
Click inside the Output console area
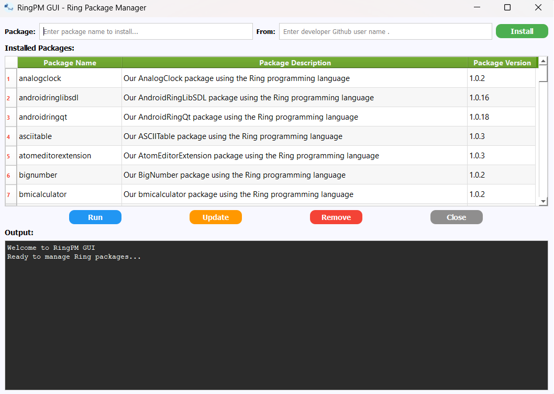click(276, 314)
